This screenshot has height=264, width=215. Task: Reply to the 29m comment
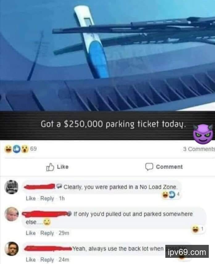[x=47, y=233]
